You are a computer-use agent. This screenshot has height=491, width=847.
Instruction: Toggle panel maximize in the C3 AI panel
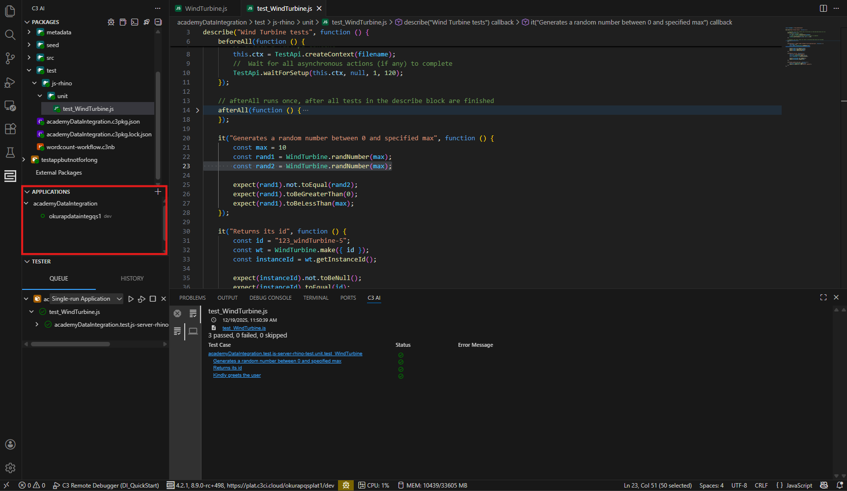823,297
